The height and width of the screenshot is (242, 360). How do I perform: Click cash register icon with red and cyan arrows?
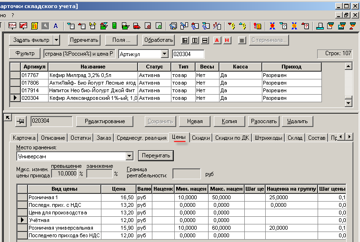pyautogui.click(x=104, y=26)
